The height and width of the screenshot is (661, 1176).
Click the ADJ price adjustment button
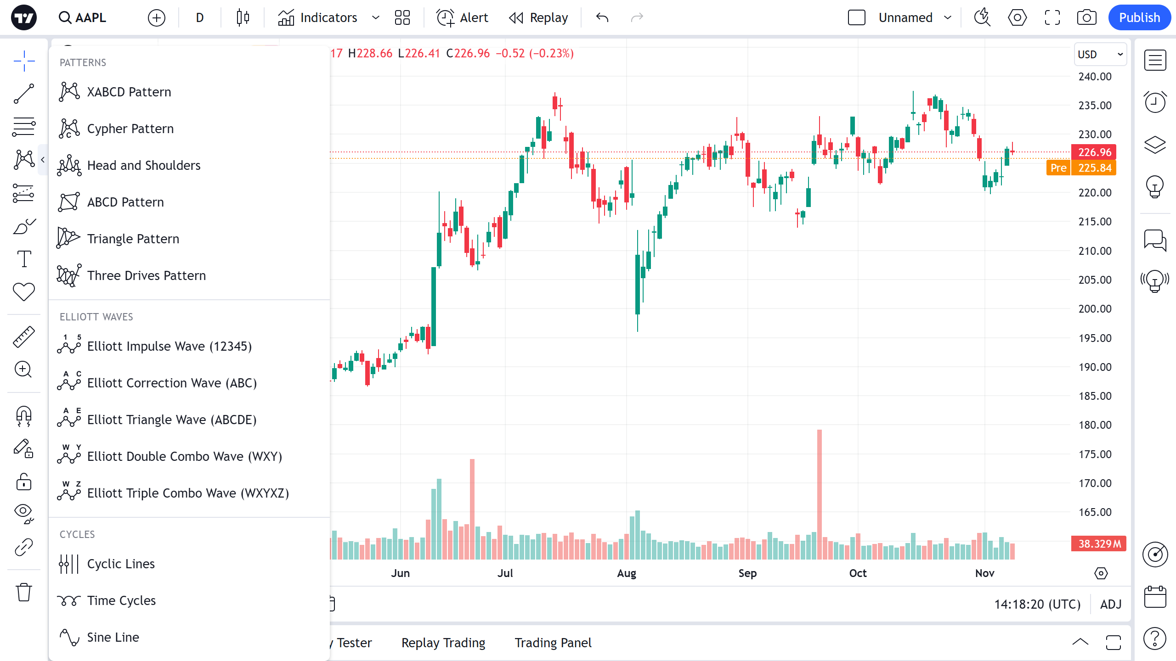1111,604
